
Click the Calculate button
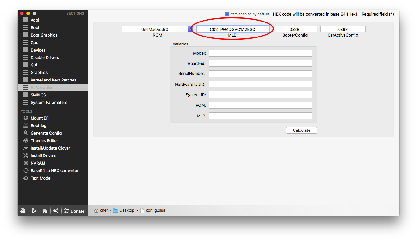[x=302, y=130]
